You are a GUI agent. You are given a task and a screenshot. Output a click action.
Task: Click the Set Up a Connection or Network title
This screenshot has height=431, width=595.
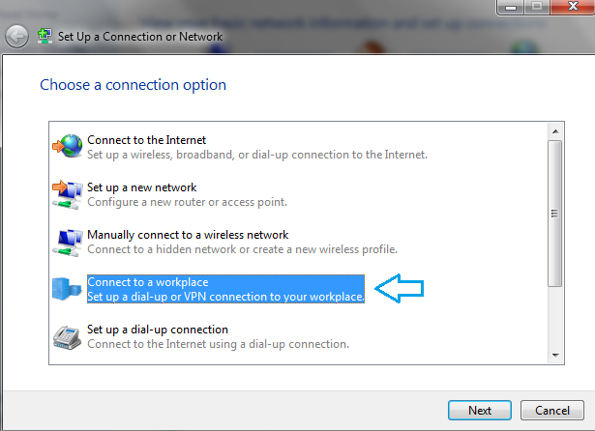click(140, 37)
